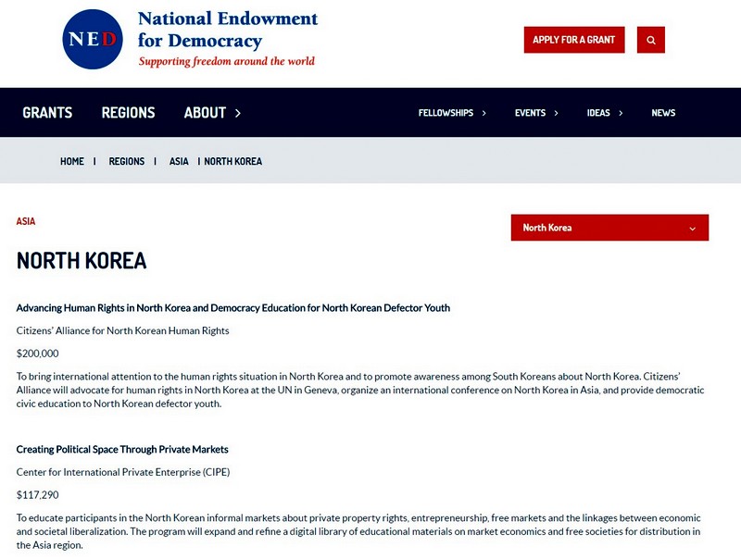The image size is (741, 559).
Task: Click the North Korea page heading
Action: tap(82, 261)
